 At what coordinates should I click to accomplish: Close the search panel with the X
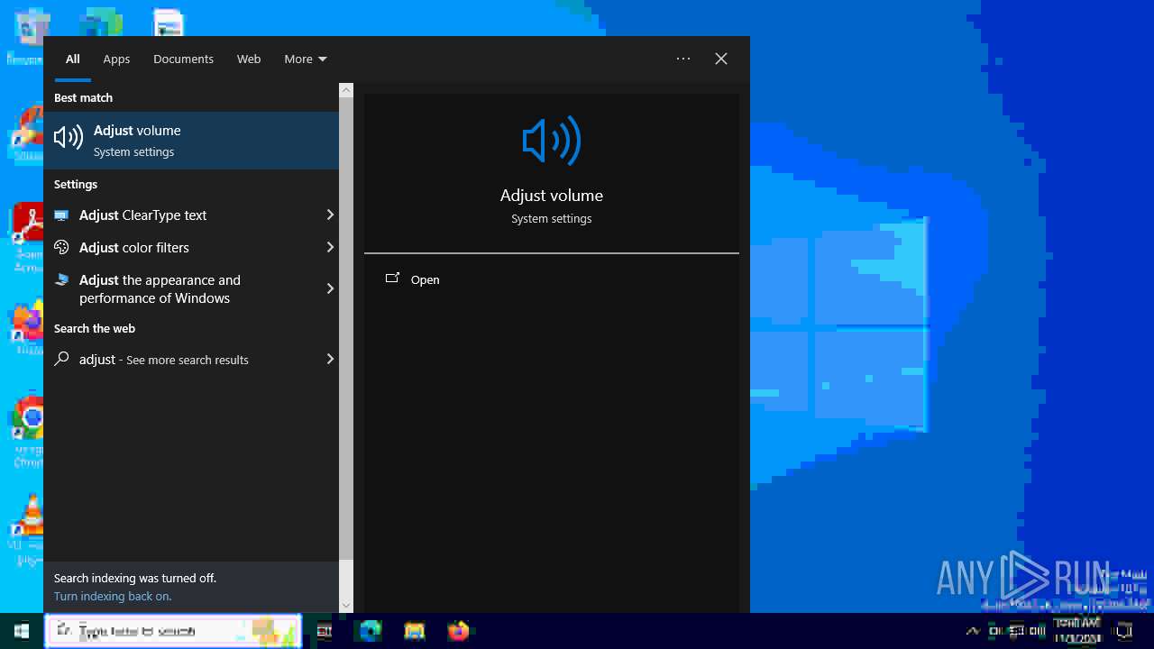click(721, 59)
